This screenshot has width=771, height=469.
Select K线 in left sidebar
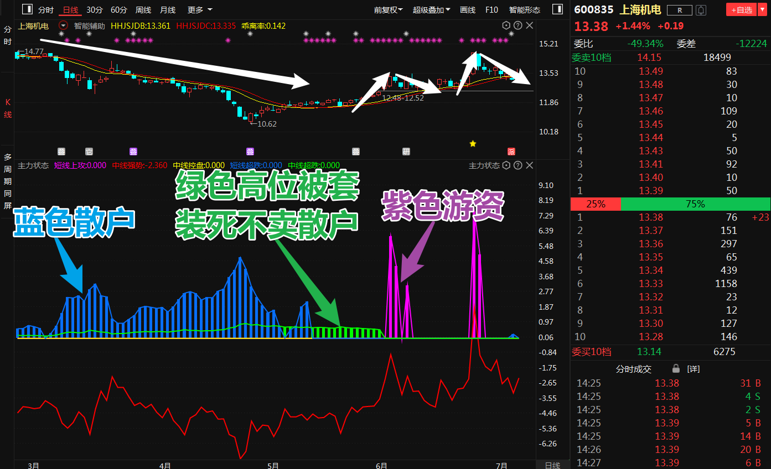pyautogui.click(x=7, y=108)
